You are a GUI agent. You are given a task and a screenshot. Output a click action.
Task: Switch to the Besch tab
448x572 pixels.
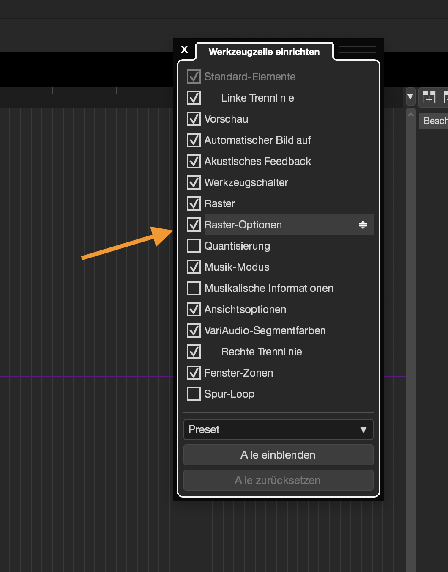pos(434,121)
